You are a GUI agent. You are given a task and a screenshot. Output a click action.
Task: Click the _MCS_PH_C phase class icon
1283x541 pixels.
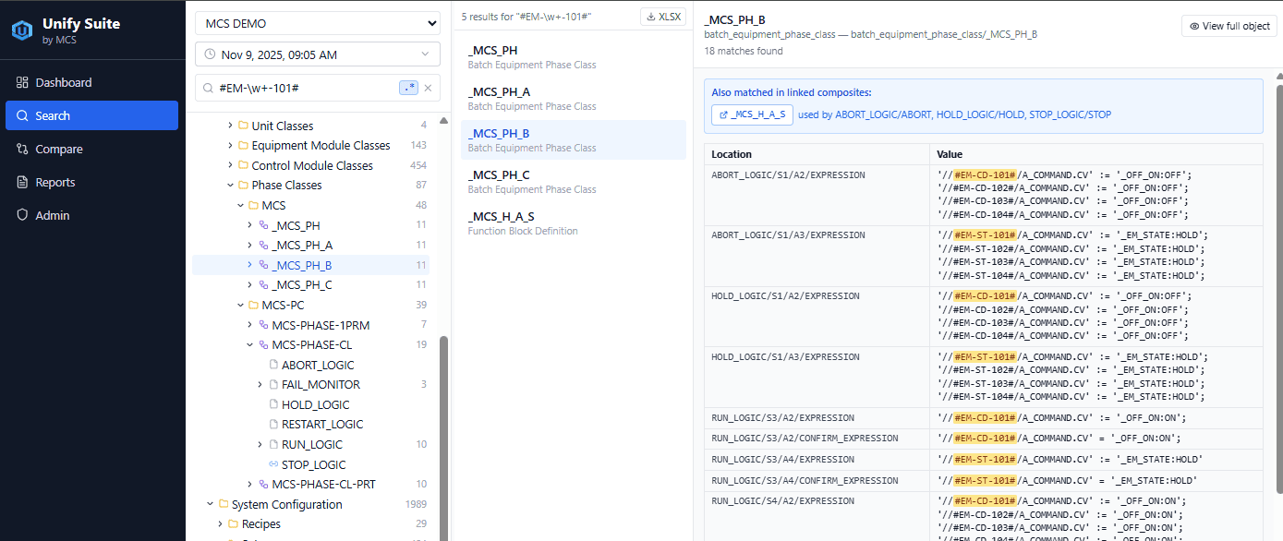263,285
